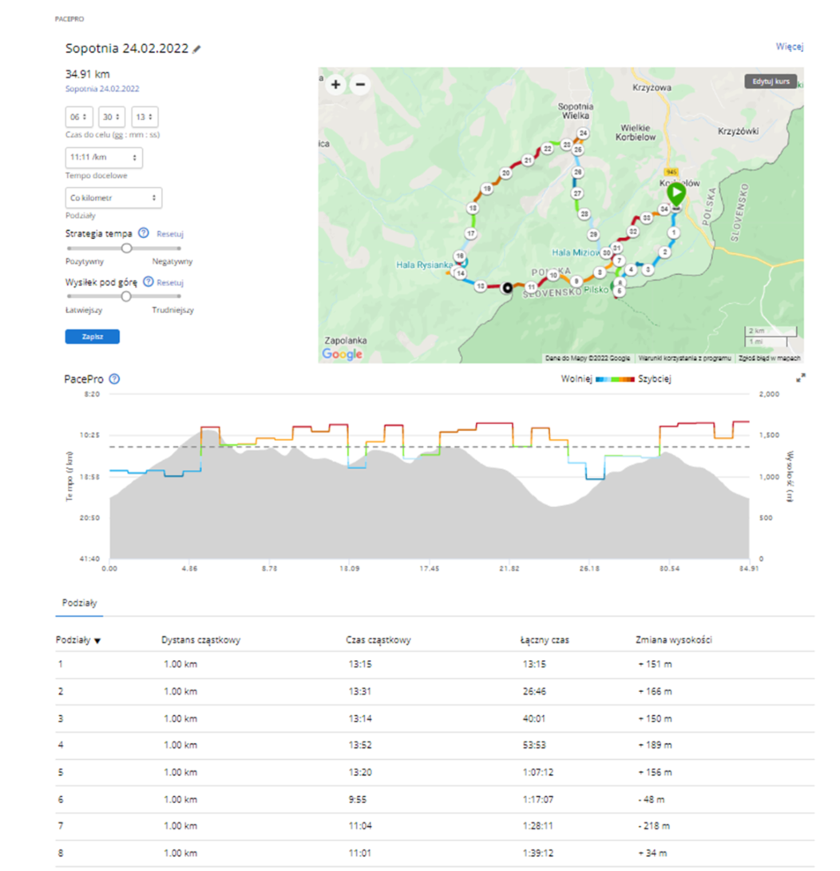The height and width of the screenshot is (871, 840).
Task: Sort the table by the Podziały column arrow
Action: pos(97,641)
